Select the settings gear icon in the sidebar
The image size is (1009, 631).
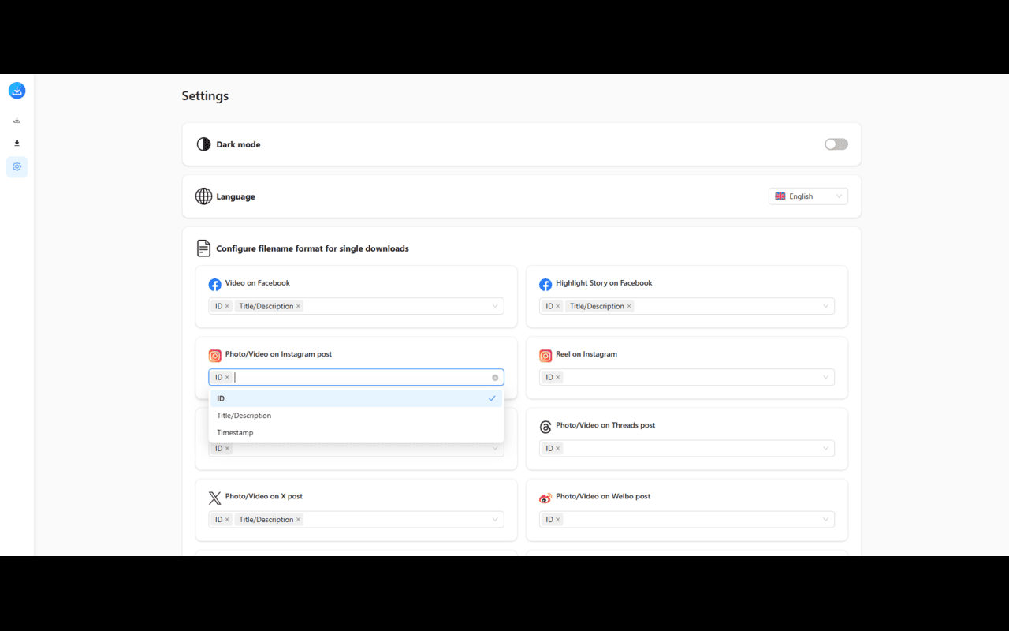coord(17,167)
